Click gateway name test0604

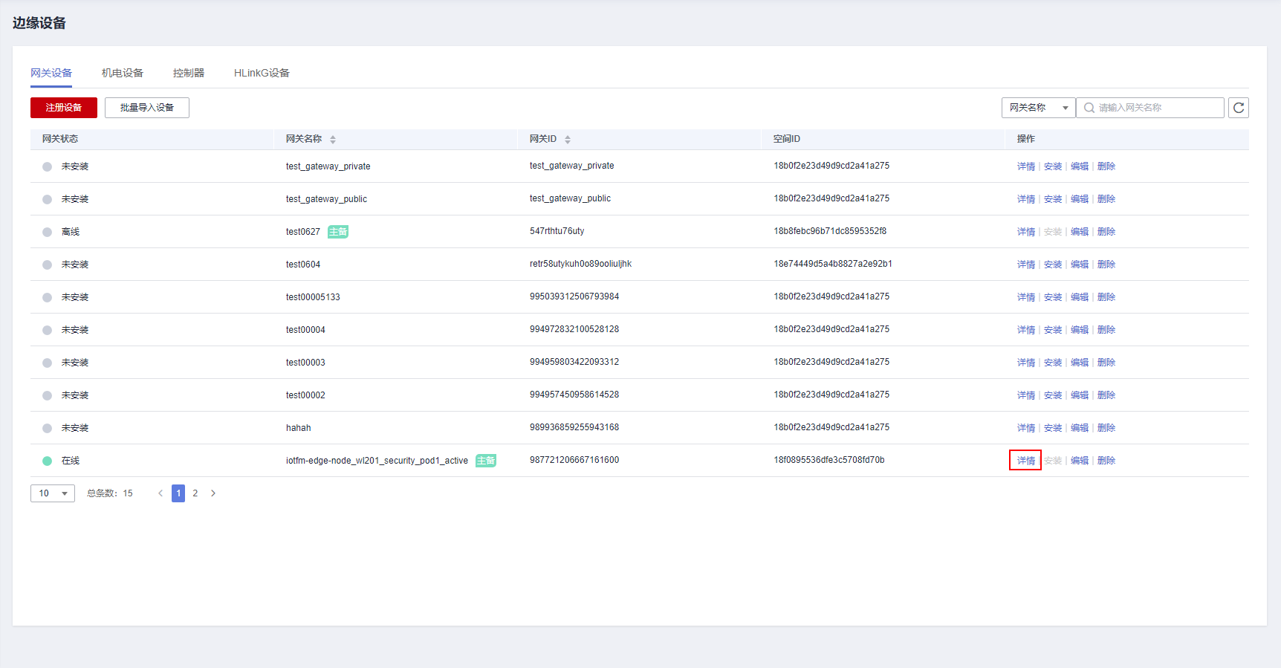303,265
